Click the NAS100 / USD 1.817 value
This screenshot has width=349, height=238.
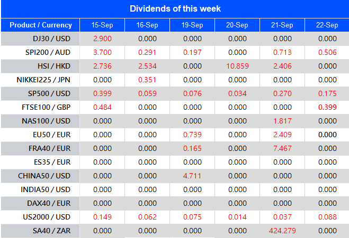(282, 121)
